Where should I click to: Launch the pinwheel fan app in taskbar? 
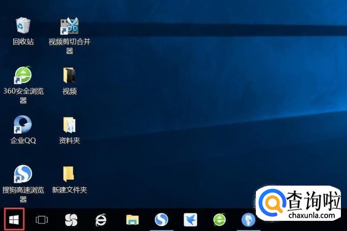[71, 220]
